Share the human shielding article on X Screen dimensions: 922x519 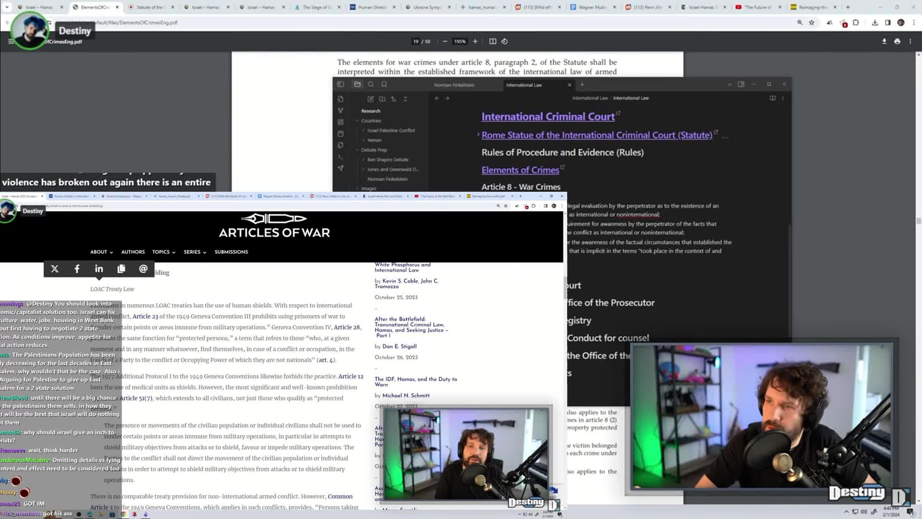(54, 269)
